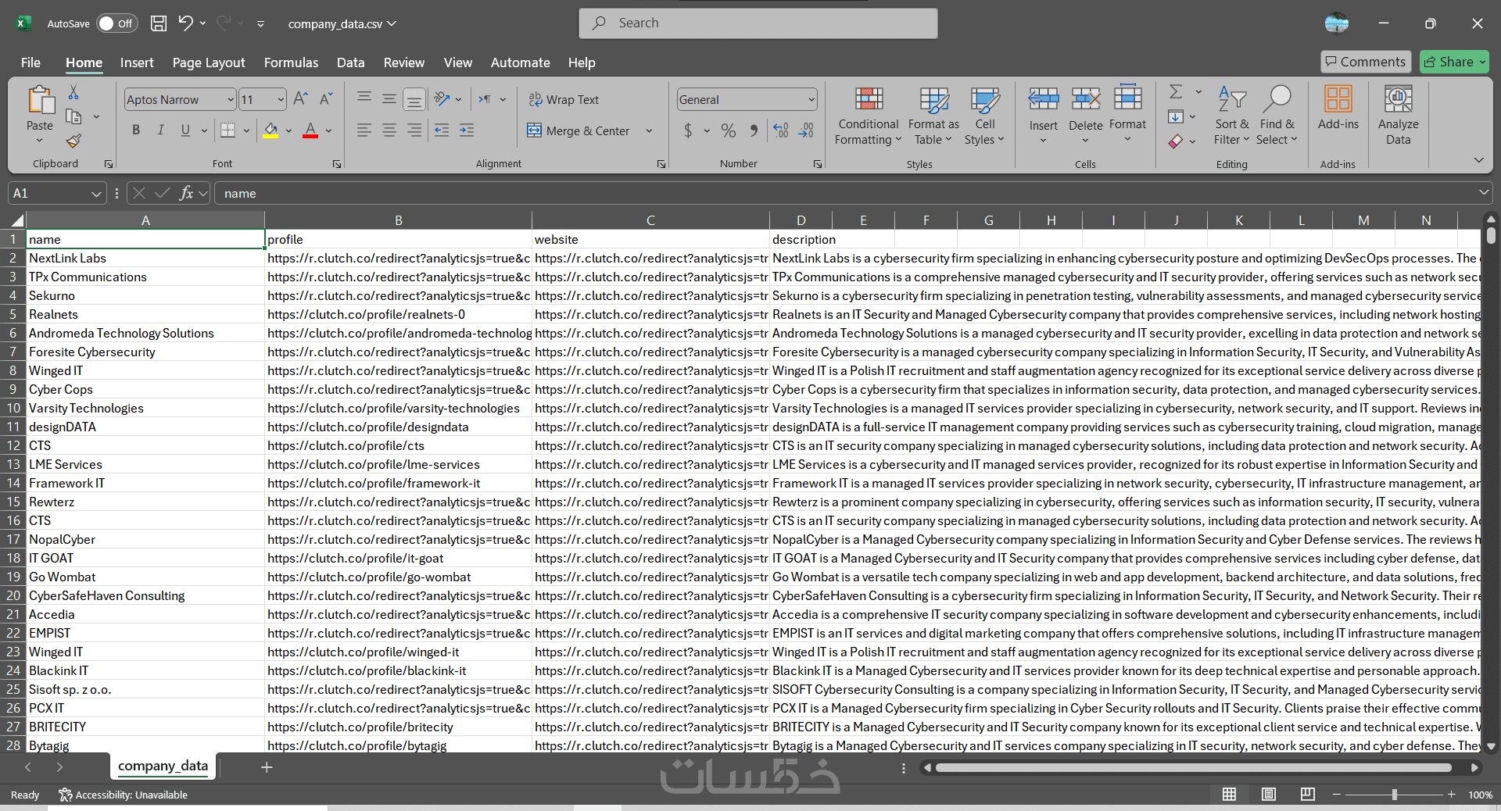Click the Insert Function fx icon
Screen dimensions: 1501x811
[186, 193]
